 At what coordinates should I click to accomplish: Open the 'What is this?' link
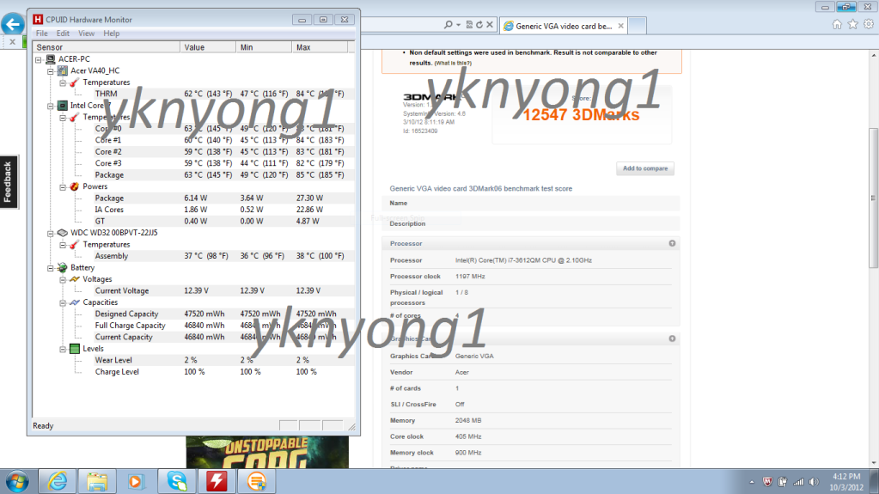453,64
